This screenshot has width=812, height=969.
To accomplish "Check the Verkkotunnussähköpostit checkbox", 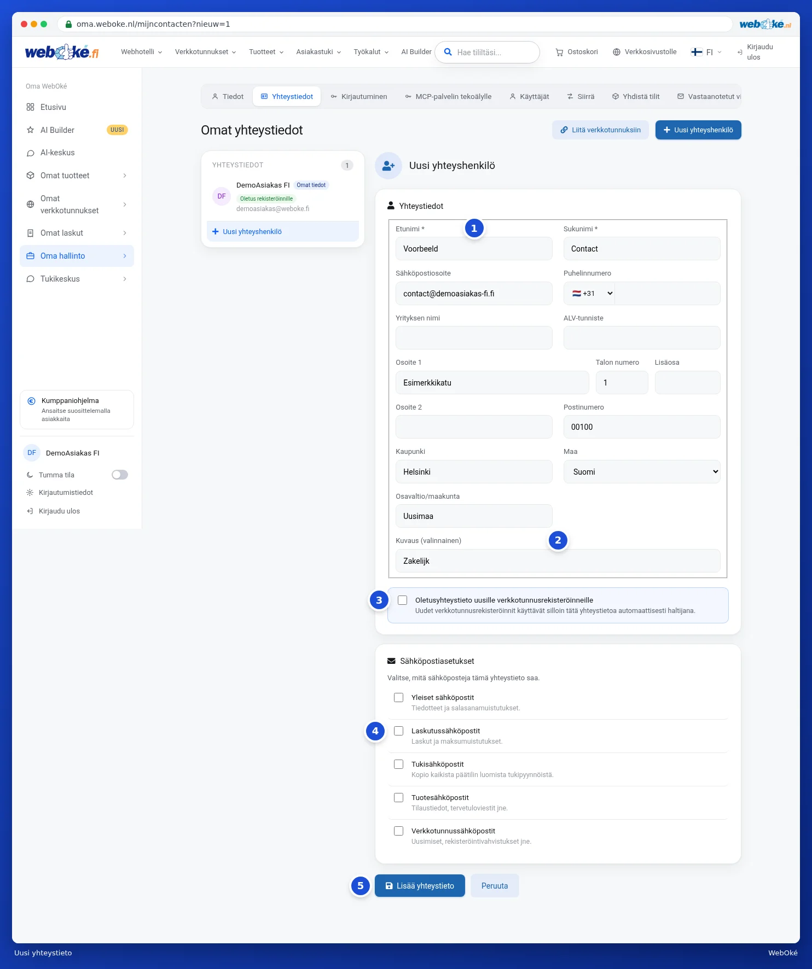I will [x=399, y=831].
